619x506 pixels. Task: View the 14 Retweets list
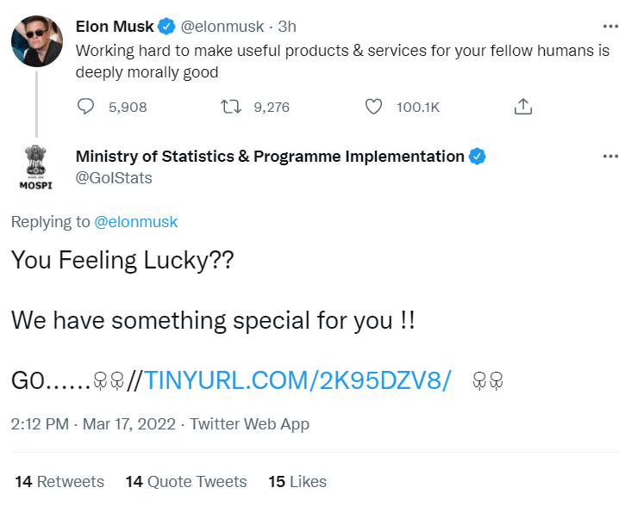(x=59, y=482)
